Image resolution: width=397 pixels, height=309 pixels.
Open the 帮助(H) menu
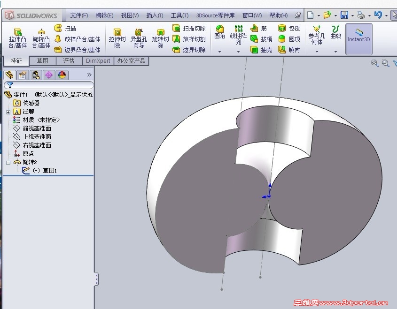pyautogui.click(x=279, y=15)
